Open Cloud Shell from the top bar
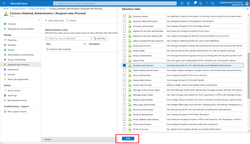The image size is (250, 144). tap(182, 3)
